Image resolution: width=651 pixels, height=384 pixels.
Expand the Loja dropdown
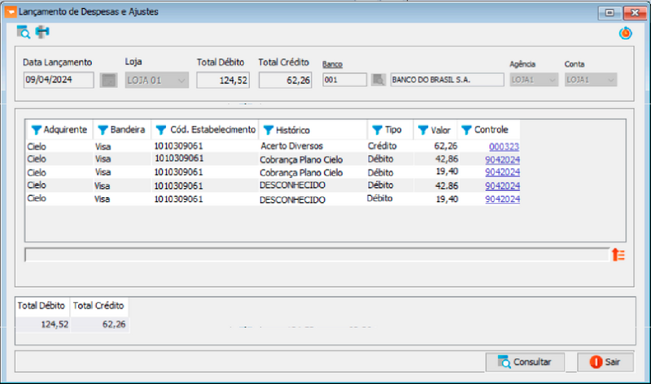tap(181, 80)
